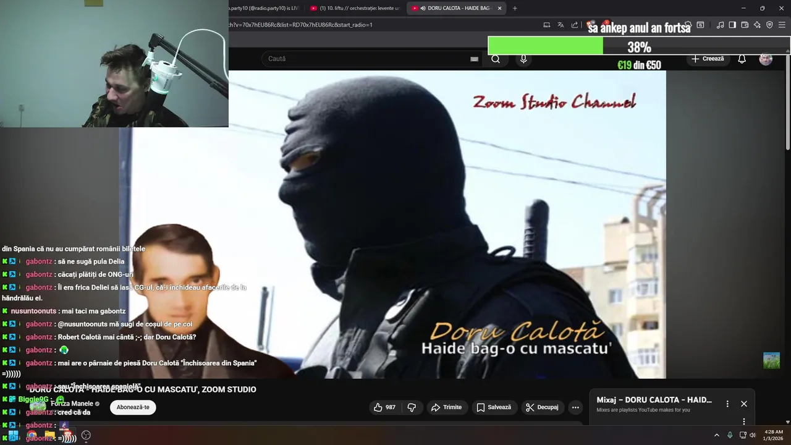The width and height of the screenshot is (791, 445).
Task: Open the network tray icon
Action: pos(743,435)
